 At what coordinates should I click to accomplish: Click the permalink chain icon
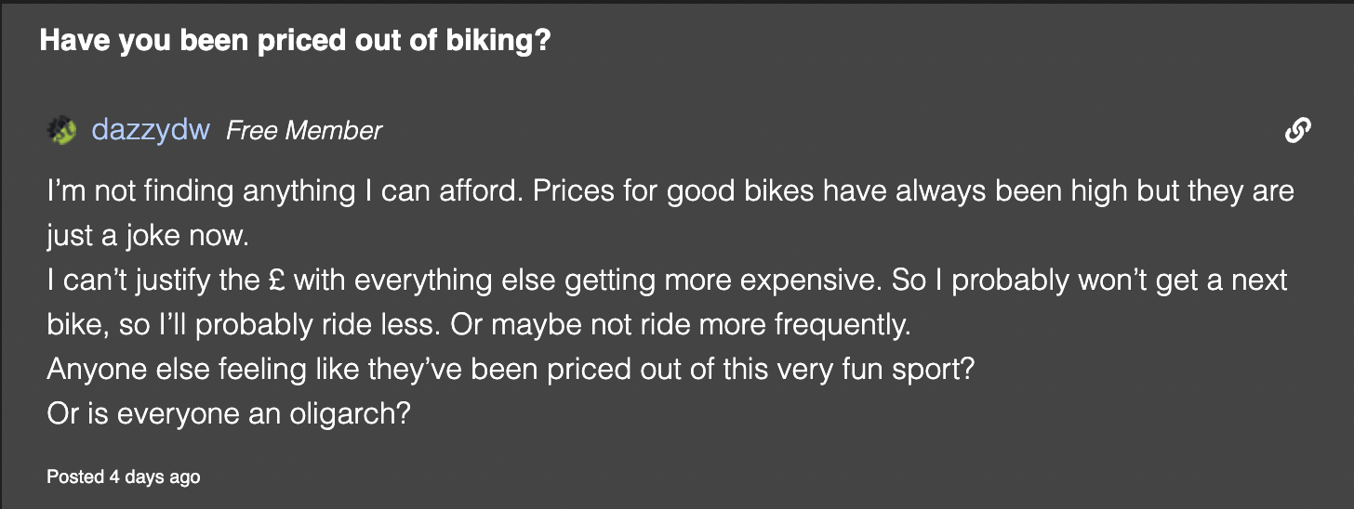[x=1297, y=131]
